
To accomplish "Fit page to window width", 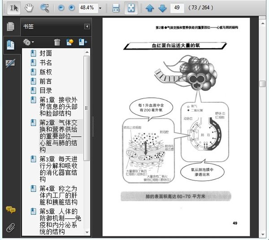I will coord(116,8).
